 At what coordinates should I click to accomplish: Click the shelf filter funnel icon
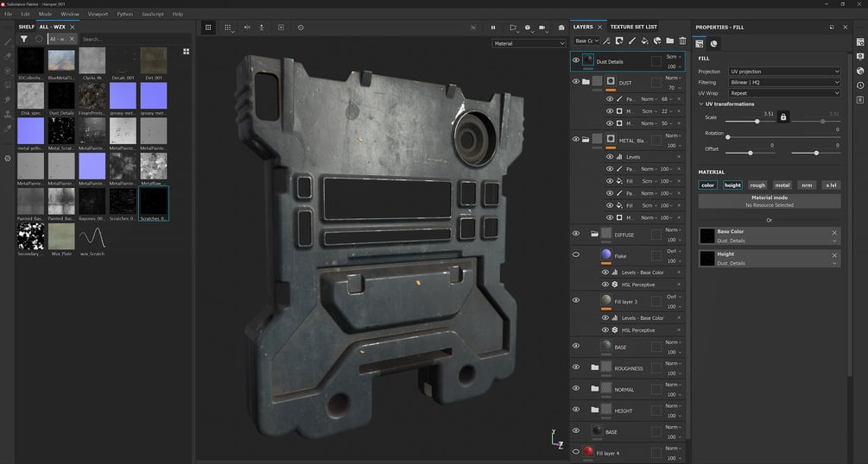point(24,40)
